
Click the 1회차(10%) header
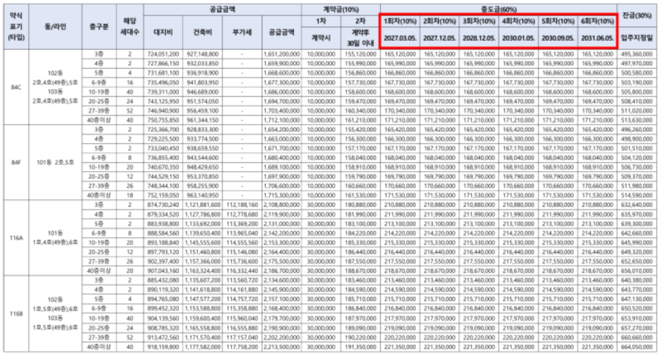coord(401,20)
